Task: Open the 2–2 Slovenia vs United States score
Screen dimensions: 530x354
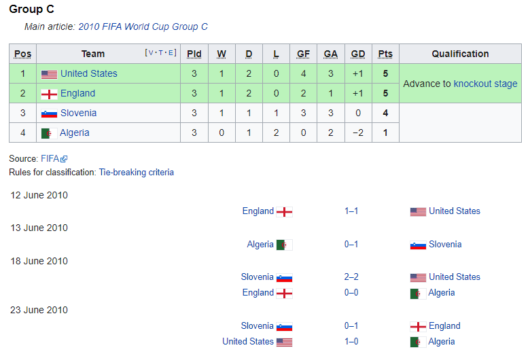Action: (351, 277)
